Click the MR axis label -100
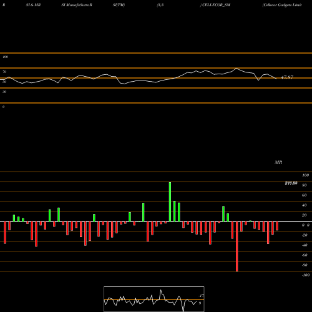Screen dimensions: 312x312 click(306, 275)
